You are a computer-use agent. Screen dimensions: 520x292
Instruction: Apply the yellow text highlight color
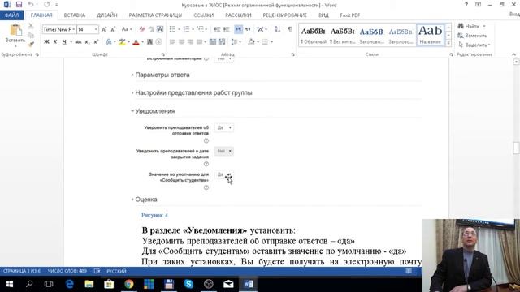click(x=122, y=42)
